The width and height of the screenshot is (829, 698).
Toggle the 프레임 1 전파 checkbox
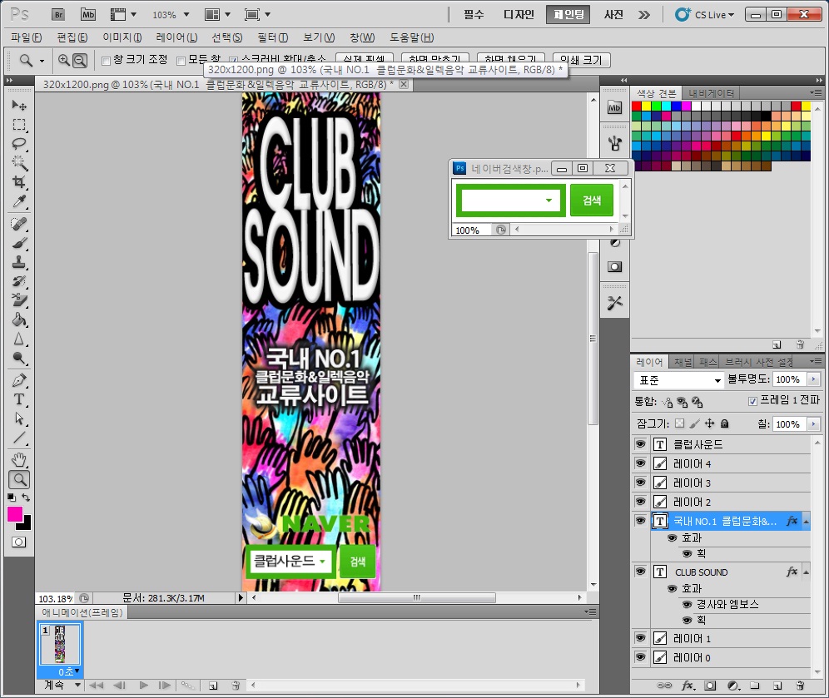[x=753, y=401]
